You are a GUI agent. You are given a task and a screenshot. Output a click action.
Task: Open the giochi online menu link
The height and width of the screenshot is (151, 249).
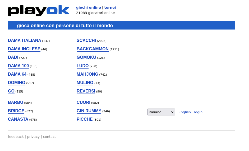88,8
